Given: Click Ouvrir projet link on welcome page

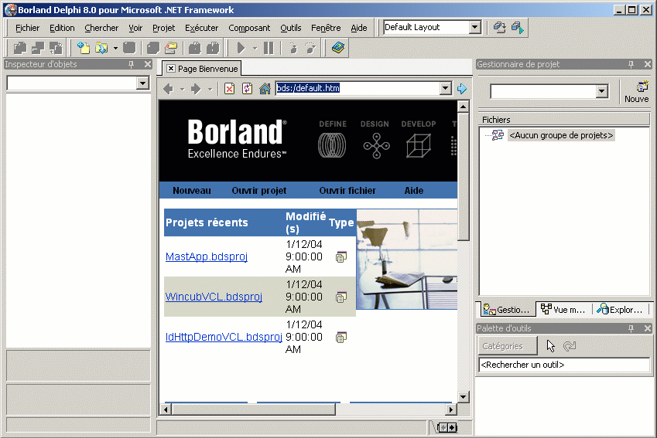Looking at the screenshot, I should pyautogui.click(x=259, y=190).
